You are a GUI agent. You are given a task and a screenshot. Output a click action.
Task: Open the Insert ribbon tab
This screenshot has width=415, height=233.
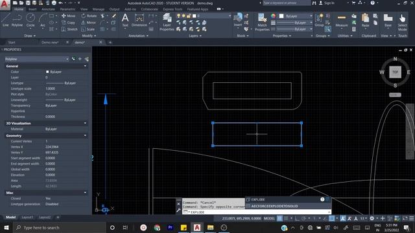click(x=32, y=9)
